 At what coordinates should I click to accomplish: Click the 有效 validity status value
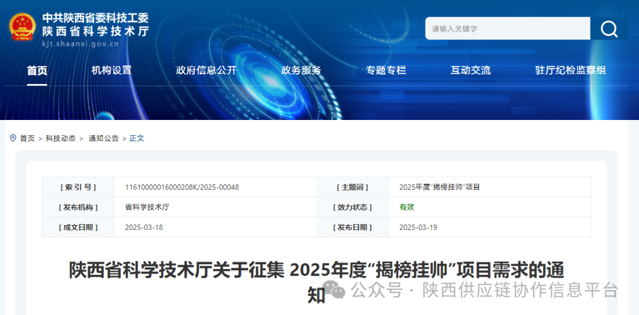(406, 207)
